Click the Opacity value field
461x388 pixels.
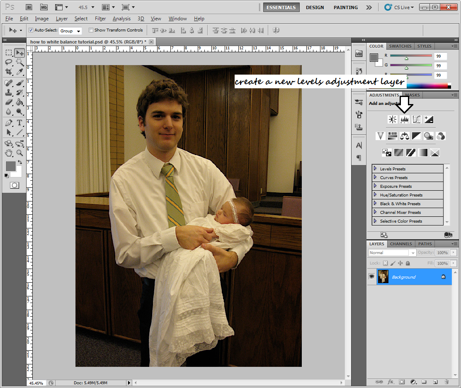pyautogui.click(x=442, y=252)
